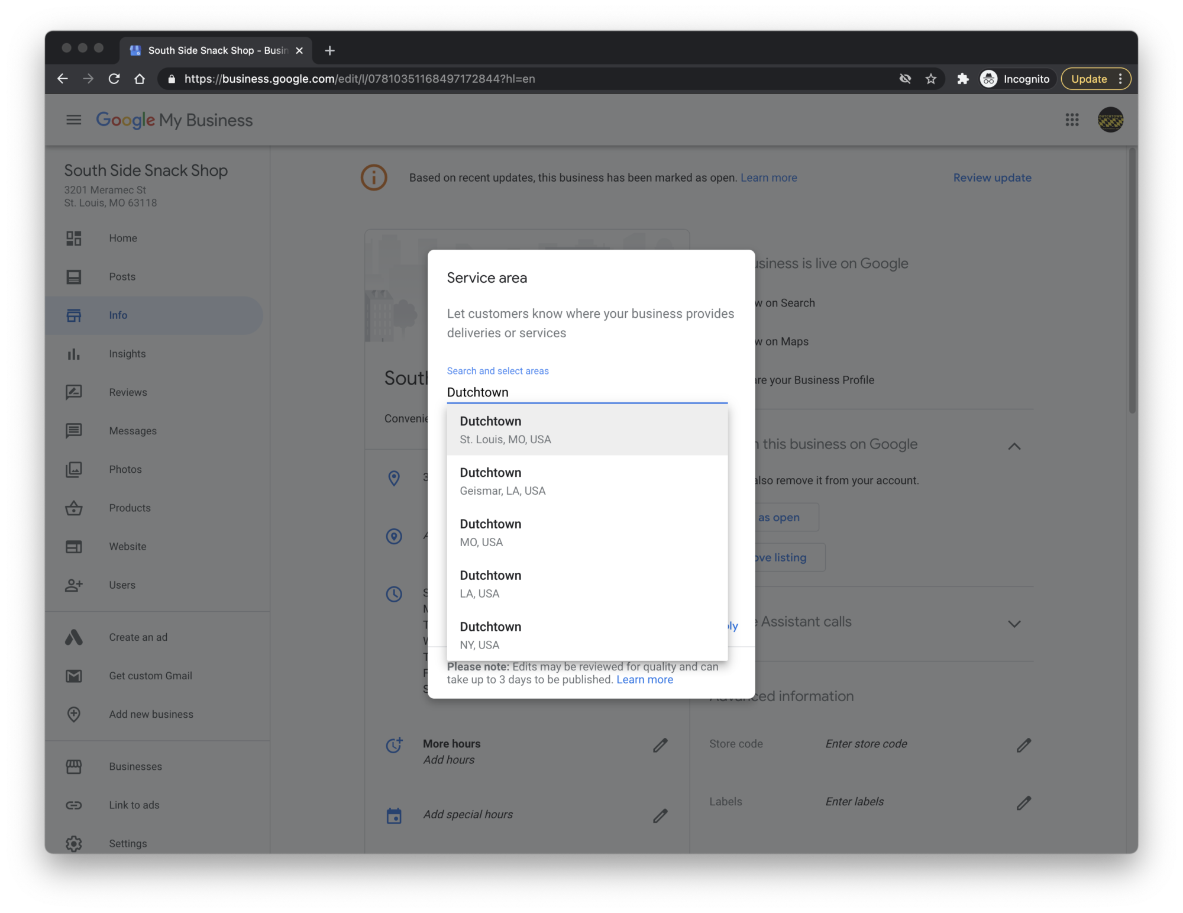Click the More hours clock icon

tap(394, 745)
